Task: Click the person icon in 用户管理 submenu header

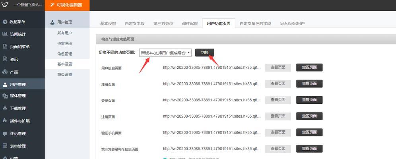Action: pyautogui.click(x=52, y=22)
